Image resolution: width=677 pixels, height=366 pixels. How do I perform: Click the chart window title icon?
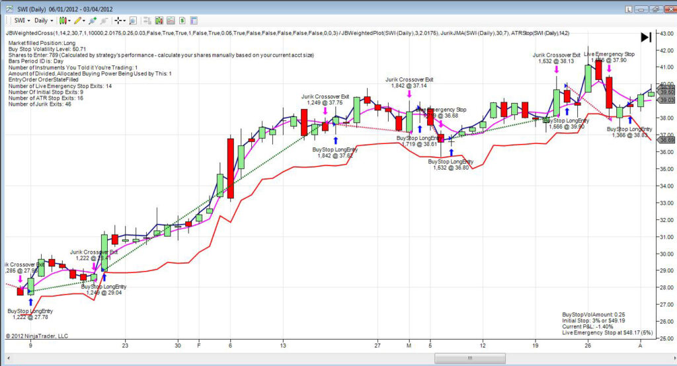coord(9,9)
